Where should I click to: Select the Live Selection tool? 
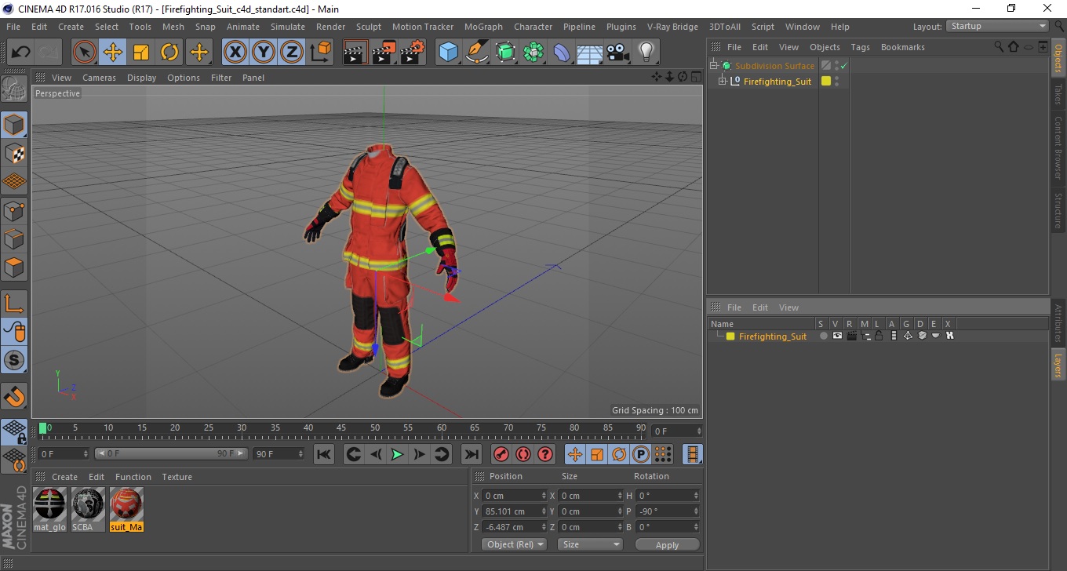(x=85, y=53)
